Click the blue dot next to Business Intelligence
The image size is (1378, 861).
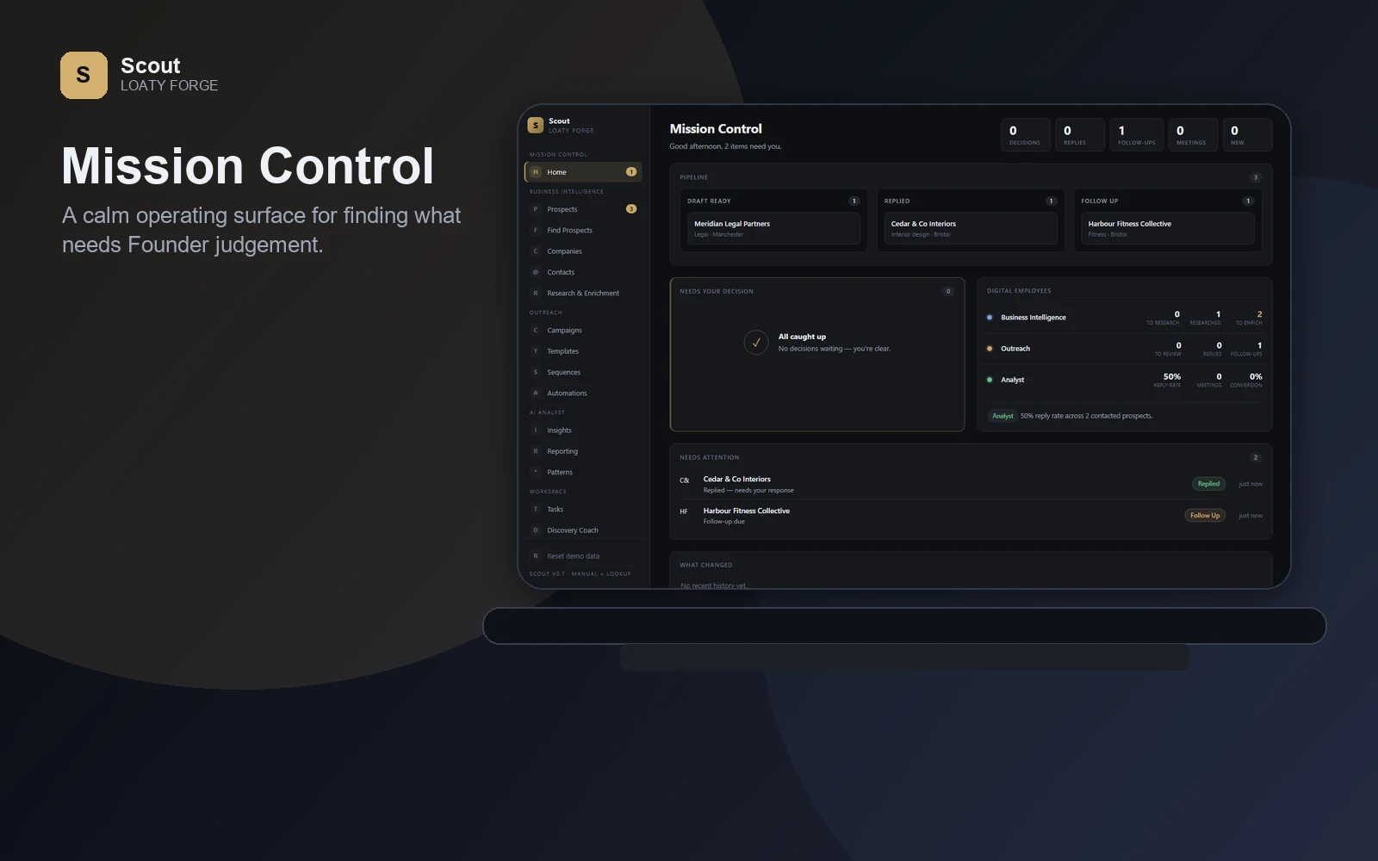990,318
